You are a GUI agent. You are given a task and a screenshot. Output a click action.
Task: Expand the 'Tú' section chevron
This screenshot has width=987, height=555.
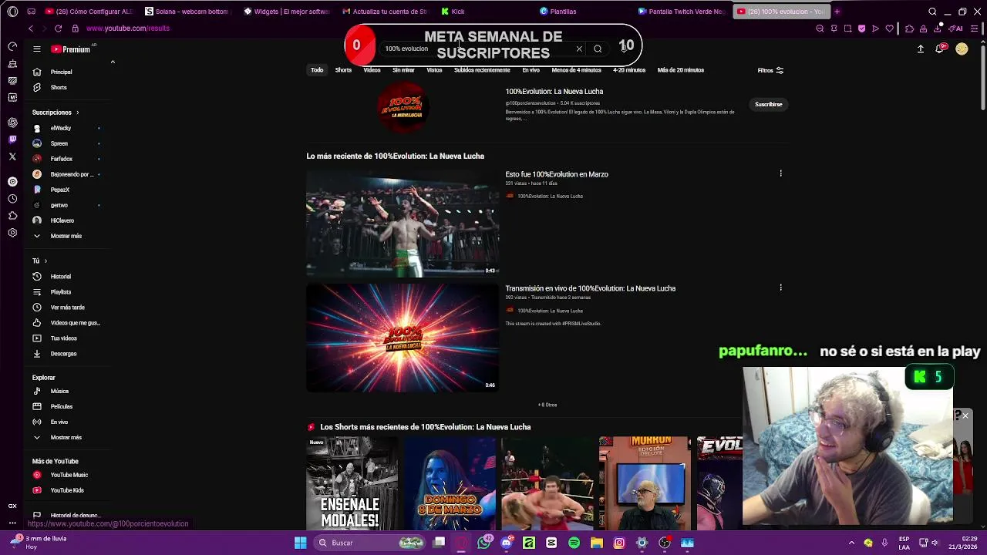click(45, 261)
